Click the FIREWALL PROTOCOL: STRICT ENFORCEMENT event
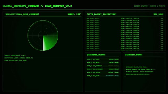This screenshot has height=94, width=168. coord(139,72)
